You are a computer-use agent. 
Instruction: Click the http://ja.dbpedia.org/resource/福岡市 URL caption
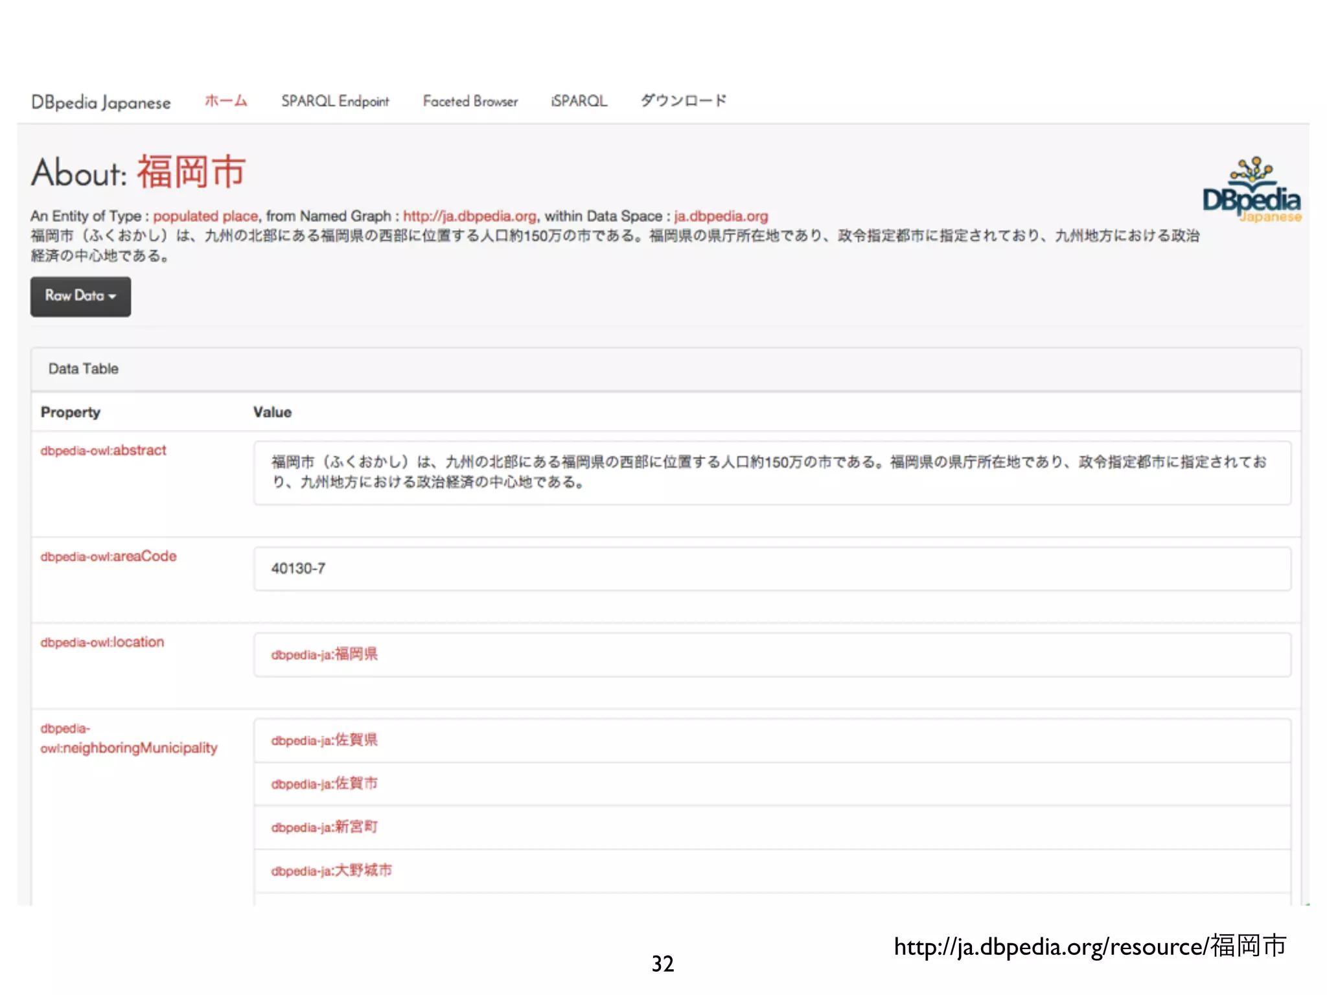pos(1090,946)
